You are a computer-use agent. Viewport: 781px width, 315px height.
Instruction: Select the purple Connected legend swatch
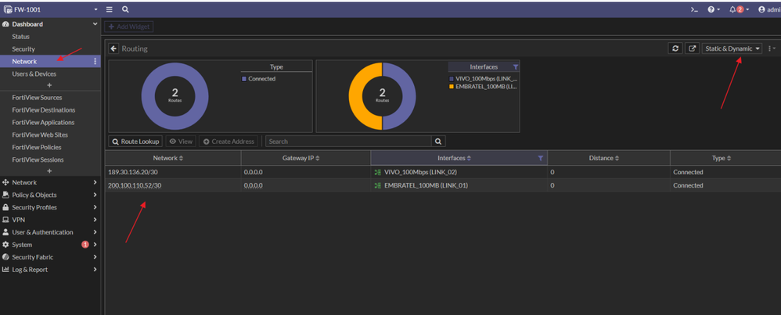coord(244,79)
